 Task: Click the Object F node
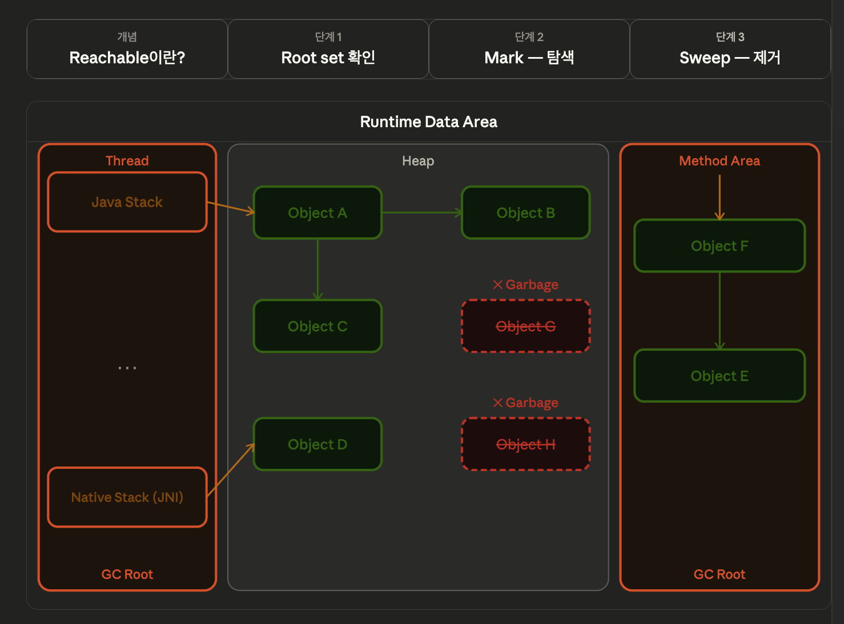coord(720,246)
